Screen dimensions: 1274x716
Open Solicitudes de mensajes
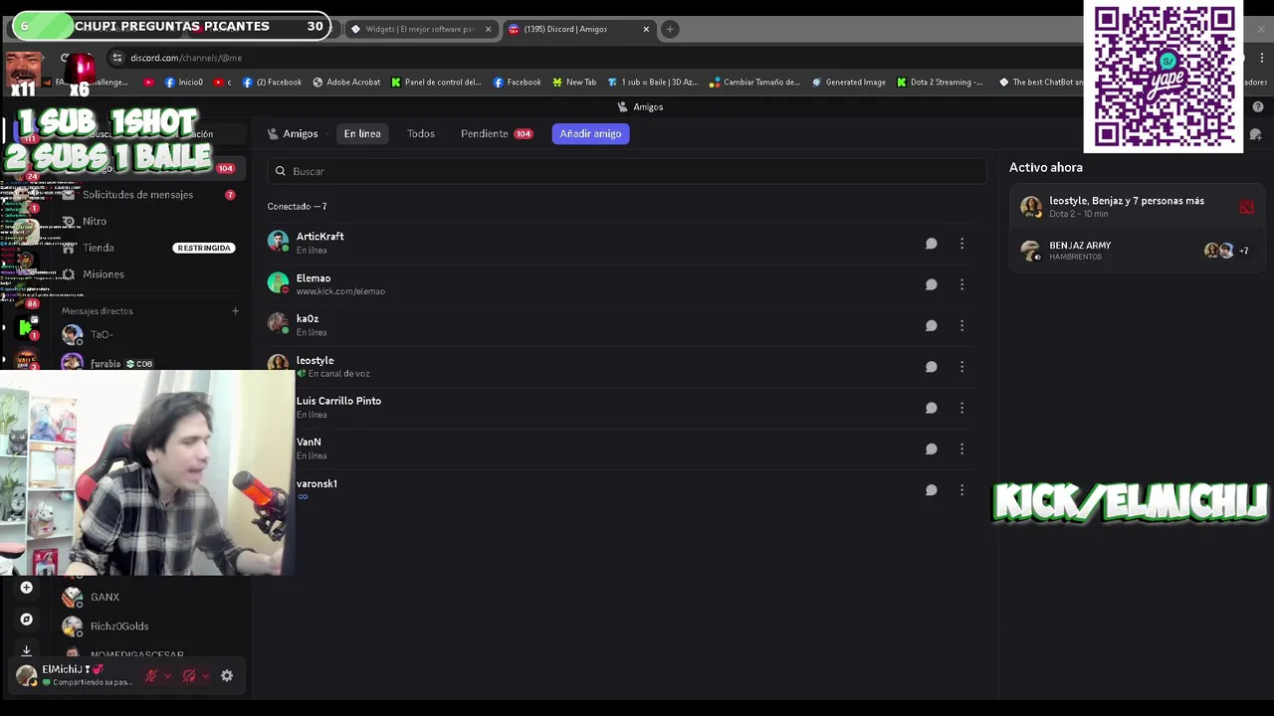(x=147, y=195)
